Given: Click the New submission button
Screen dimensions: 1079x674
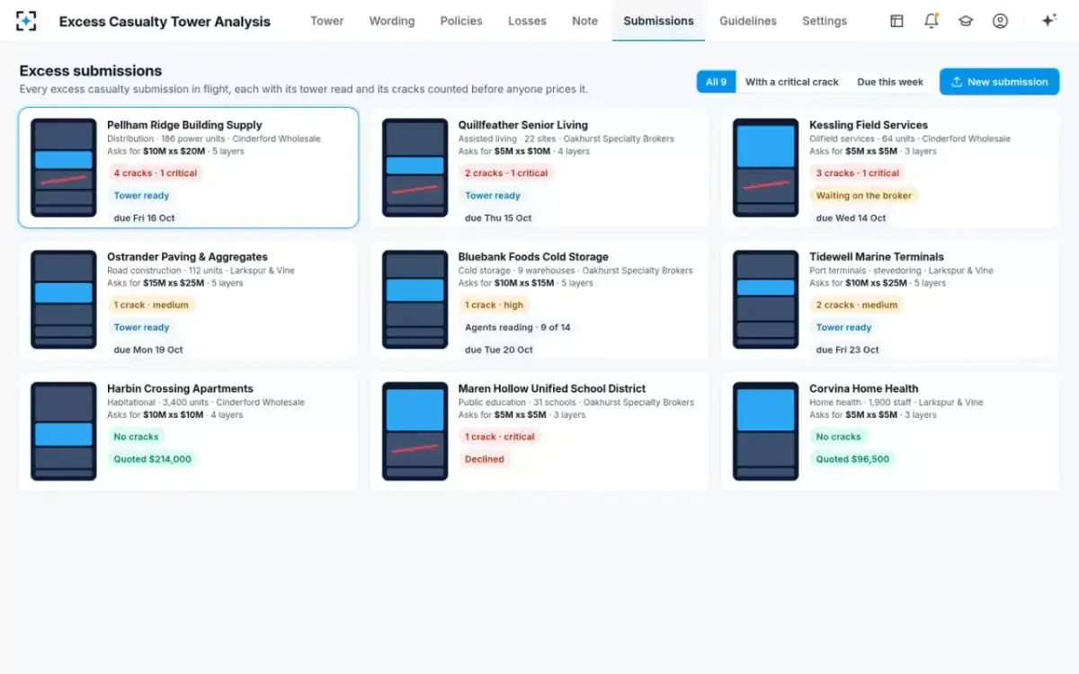Looking at the screenshot, I should click(x=999, y=82).
